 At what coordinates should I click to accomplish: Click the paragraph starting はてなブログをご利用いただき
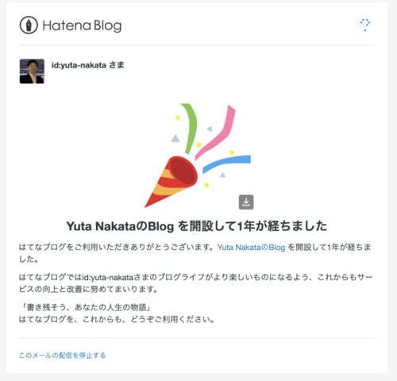195,253
